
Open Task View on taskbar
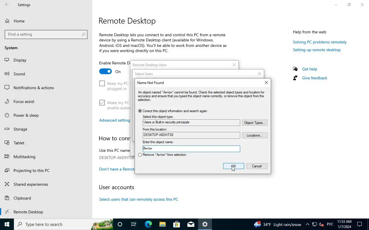tap(134, 224)
